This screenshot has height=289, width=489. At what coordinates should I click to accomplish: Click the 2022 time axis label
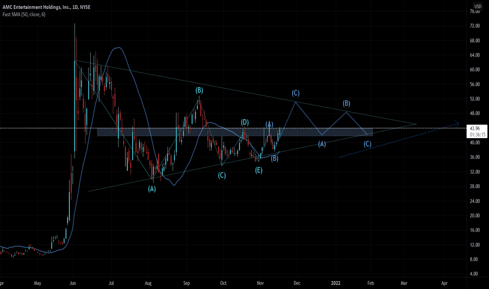coord(336,283)
